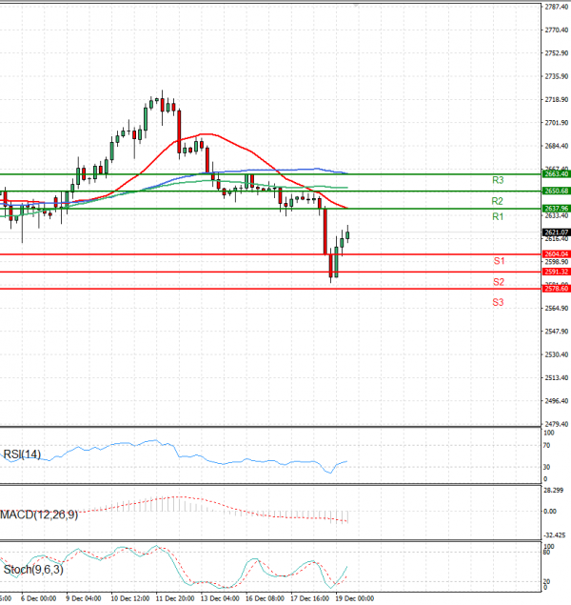Click the 11 Dec 20:00 time axis label

point(174,598)
